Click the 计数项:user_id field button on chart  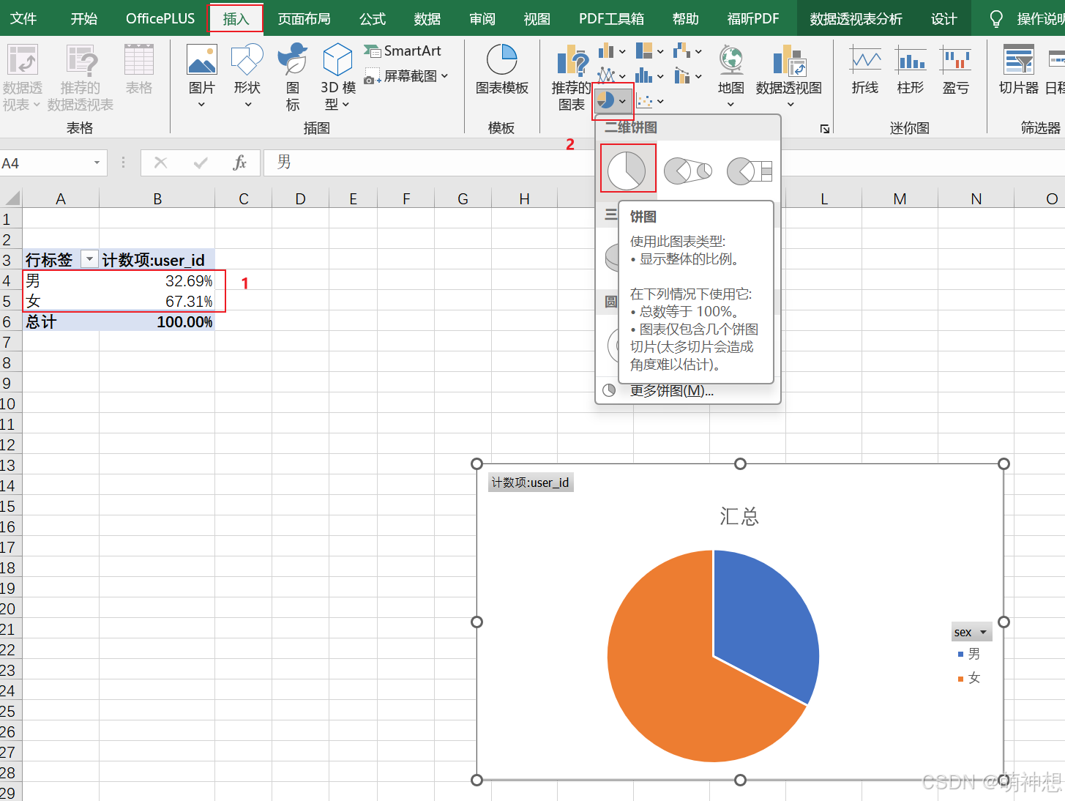pos(531,483)
